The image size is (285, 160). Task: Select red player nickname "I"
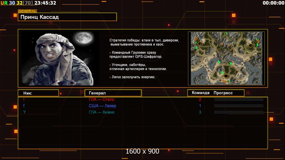coord(24,99)
